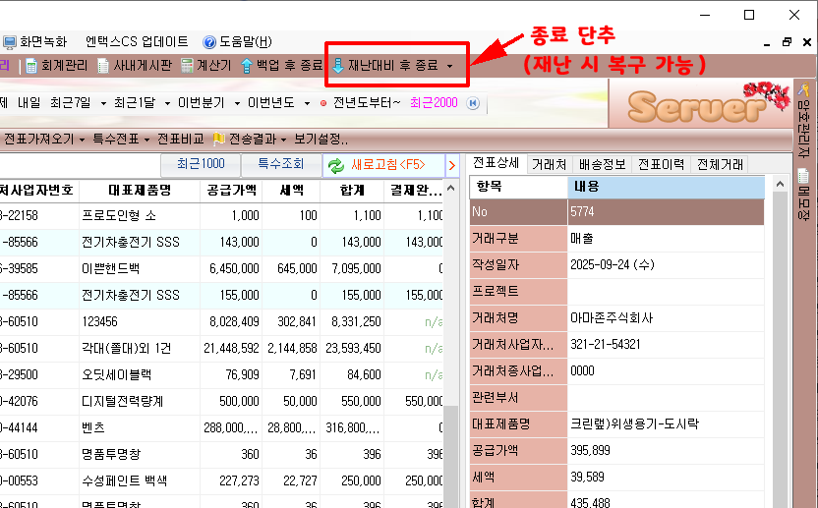Viewport: 818px width, 508px height.
Task: Click 백업 후 종료 backup-and-exit icon
Action: click(x=248, y=66)
